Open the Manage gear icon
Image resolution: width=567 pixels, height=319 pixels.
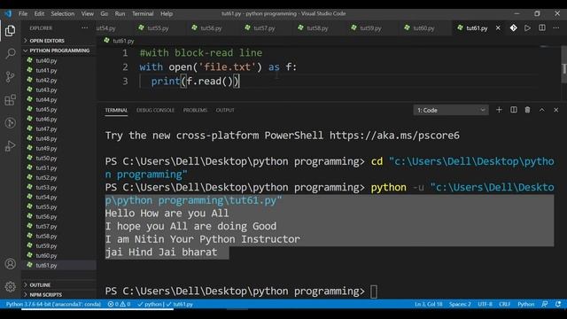(x=10, y=286)
